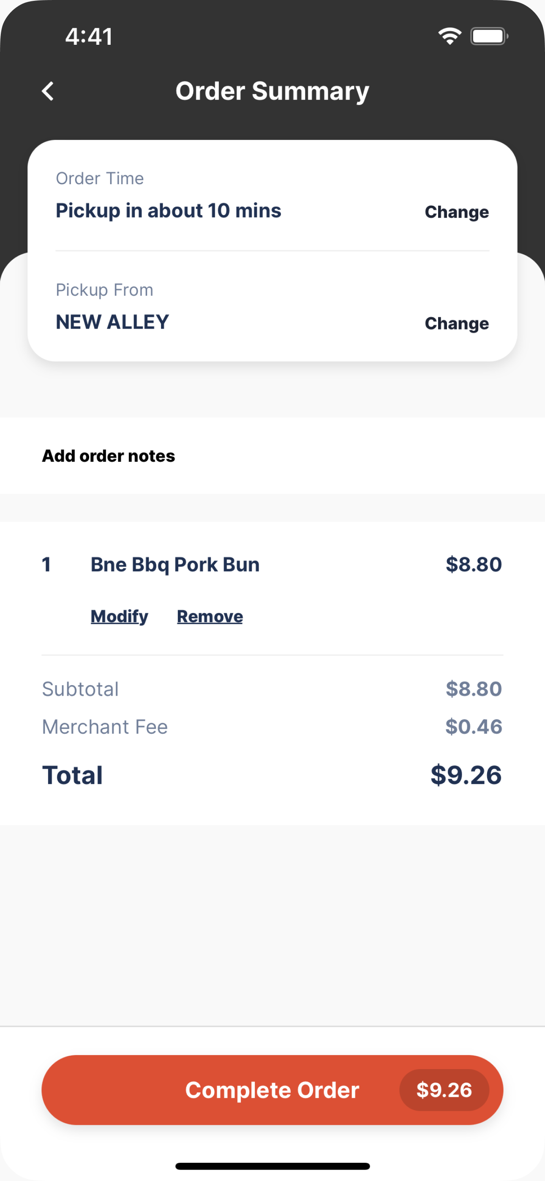Tap the Wi-Fi status icon
The image size is (545, 1181).
point(450,36)
